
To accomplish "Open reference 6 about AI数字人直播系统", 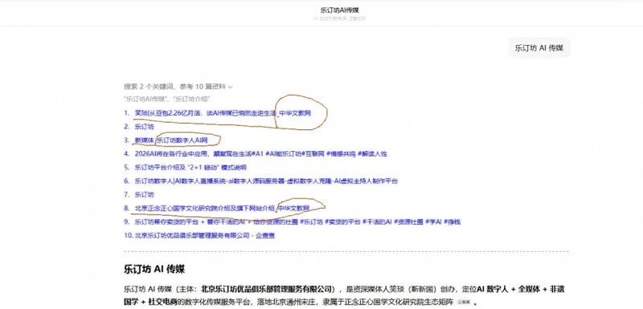I will click(266, 181).
